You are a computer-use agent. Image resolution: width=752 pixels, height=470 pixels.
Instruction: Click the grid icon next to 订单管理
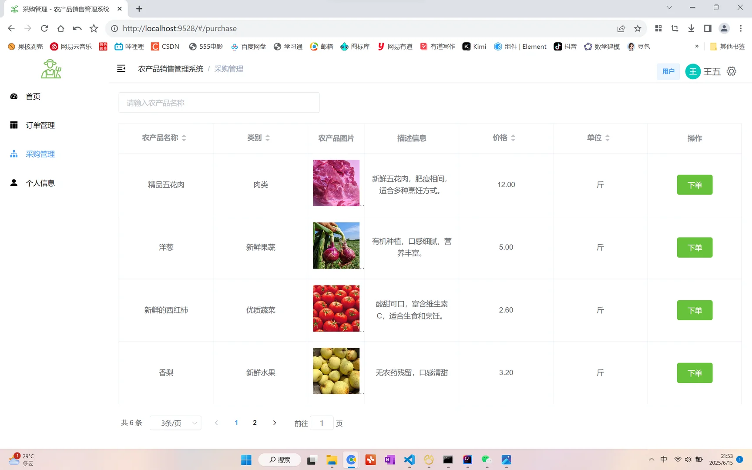(x=13, y=125)
